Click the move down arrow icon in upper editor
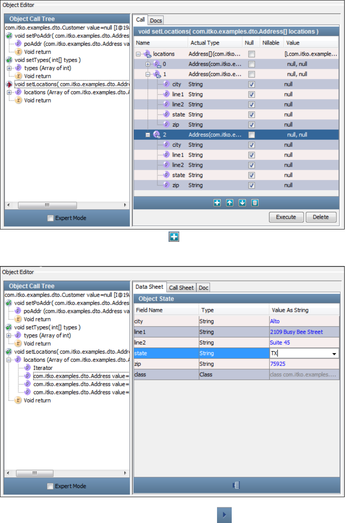Viewport: 345px width, 523px height. point(242,203)
